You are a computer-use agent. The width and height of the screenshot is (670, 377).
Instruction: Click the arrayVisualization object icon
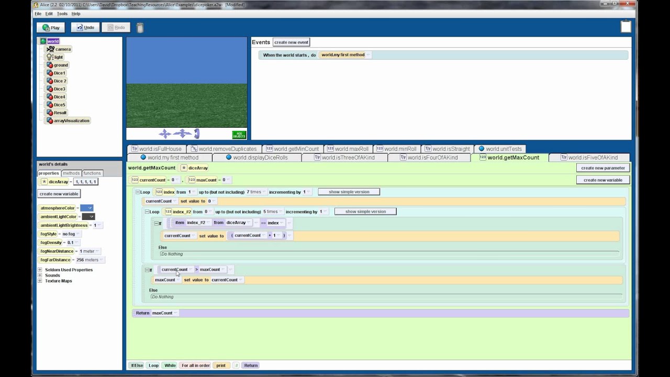(50, 120)
